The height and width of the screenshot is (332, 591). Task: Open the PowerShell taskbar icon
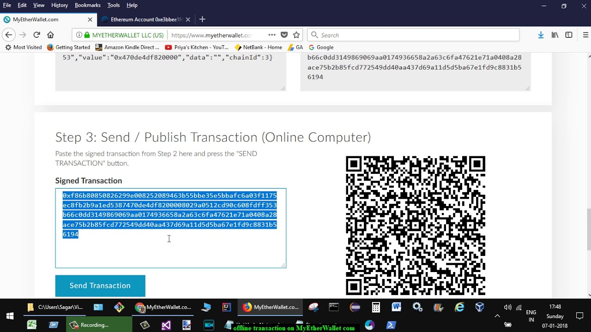391,325
